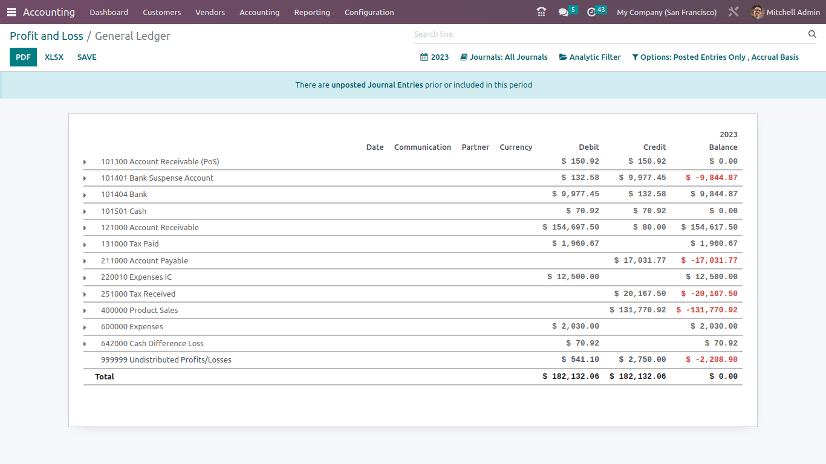Click the Balance column header
Screen dimensions: 826x464
(723, 147)
